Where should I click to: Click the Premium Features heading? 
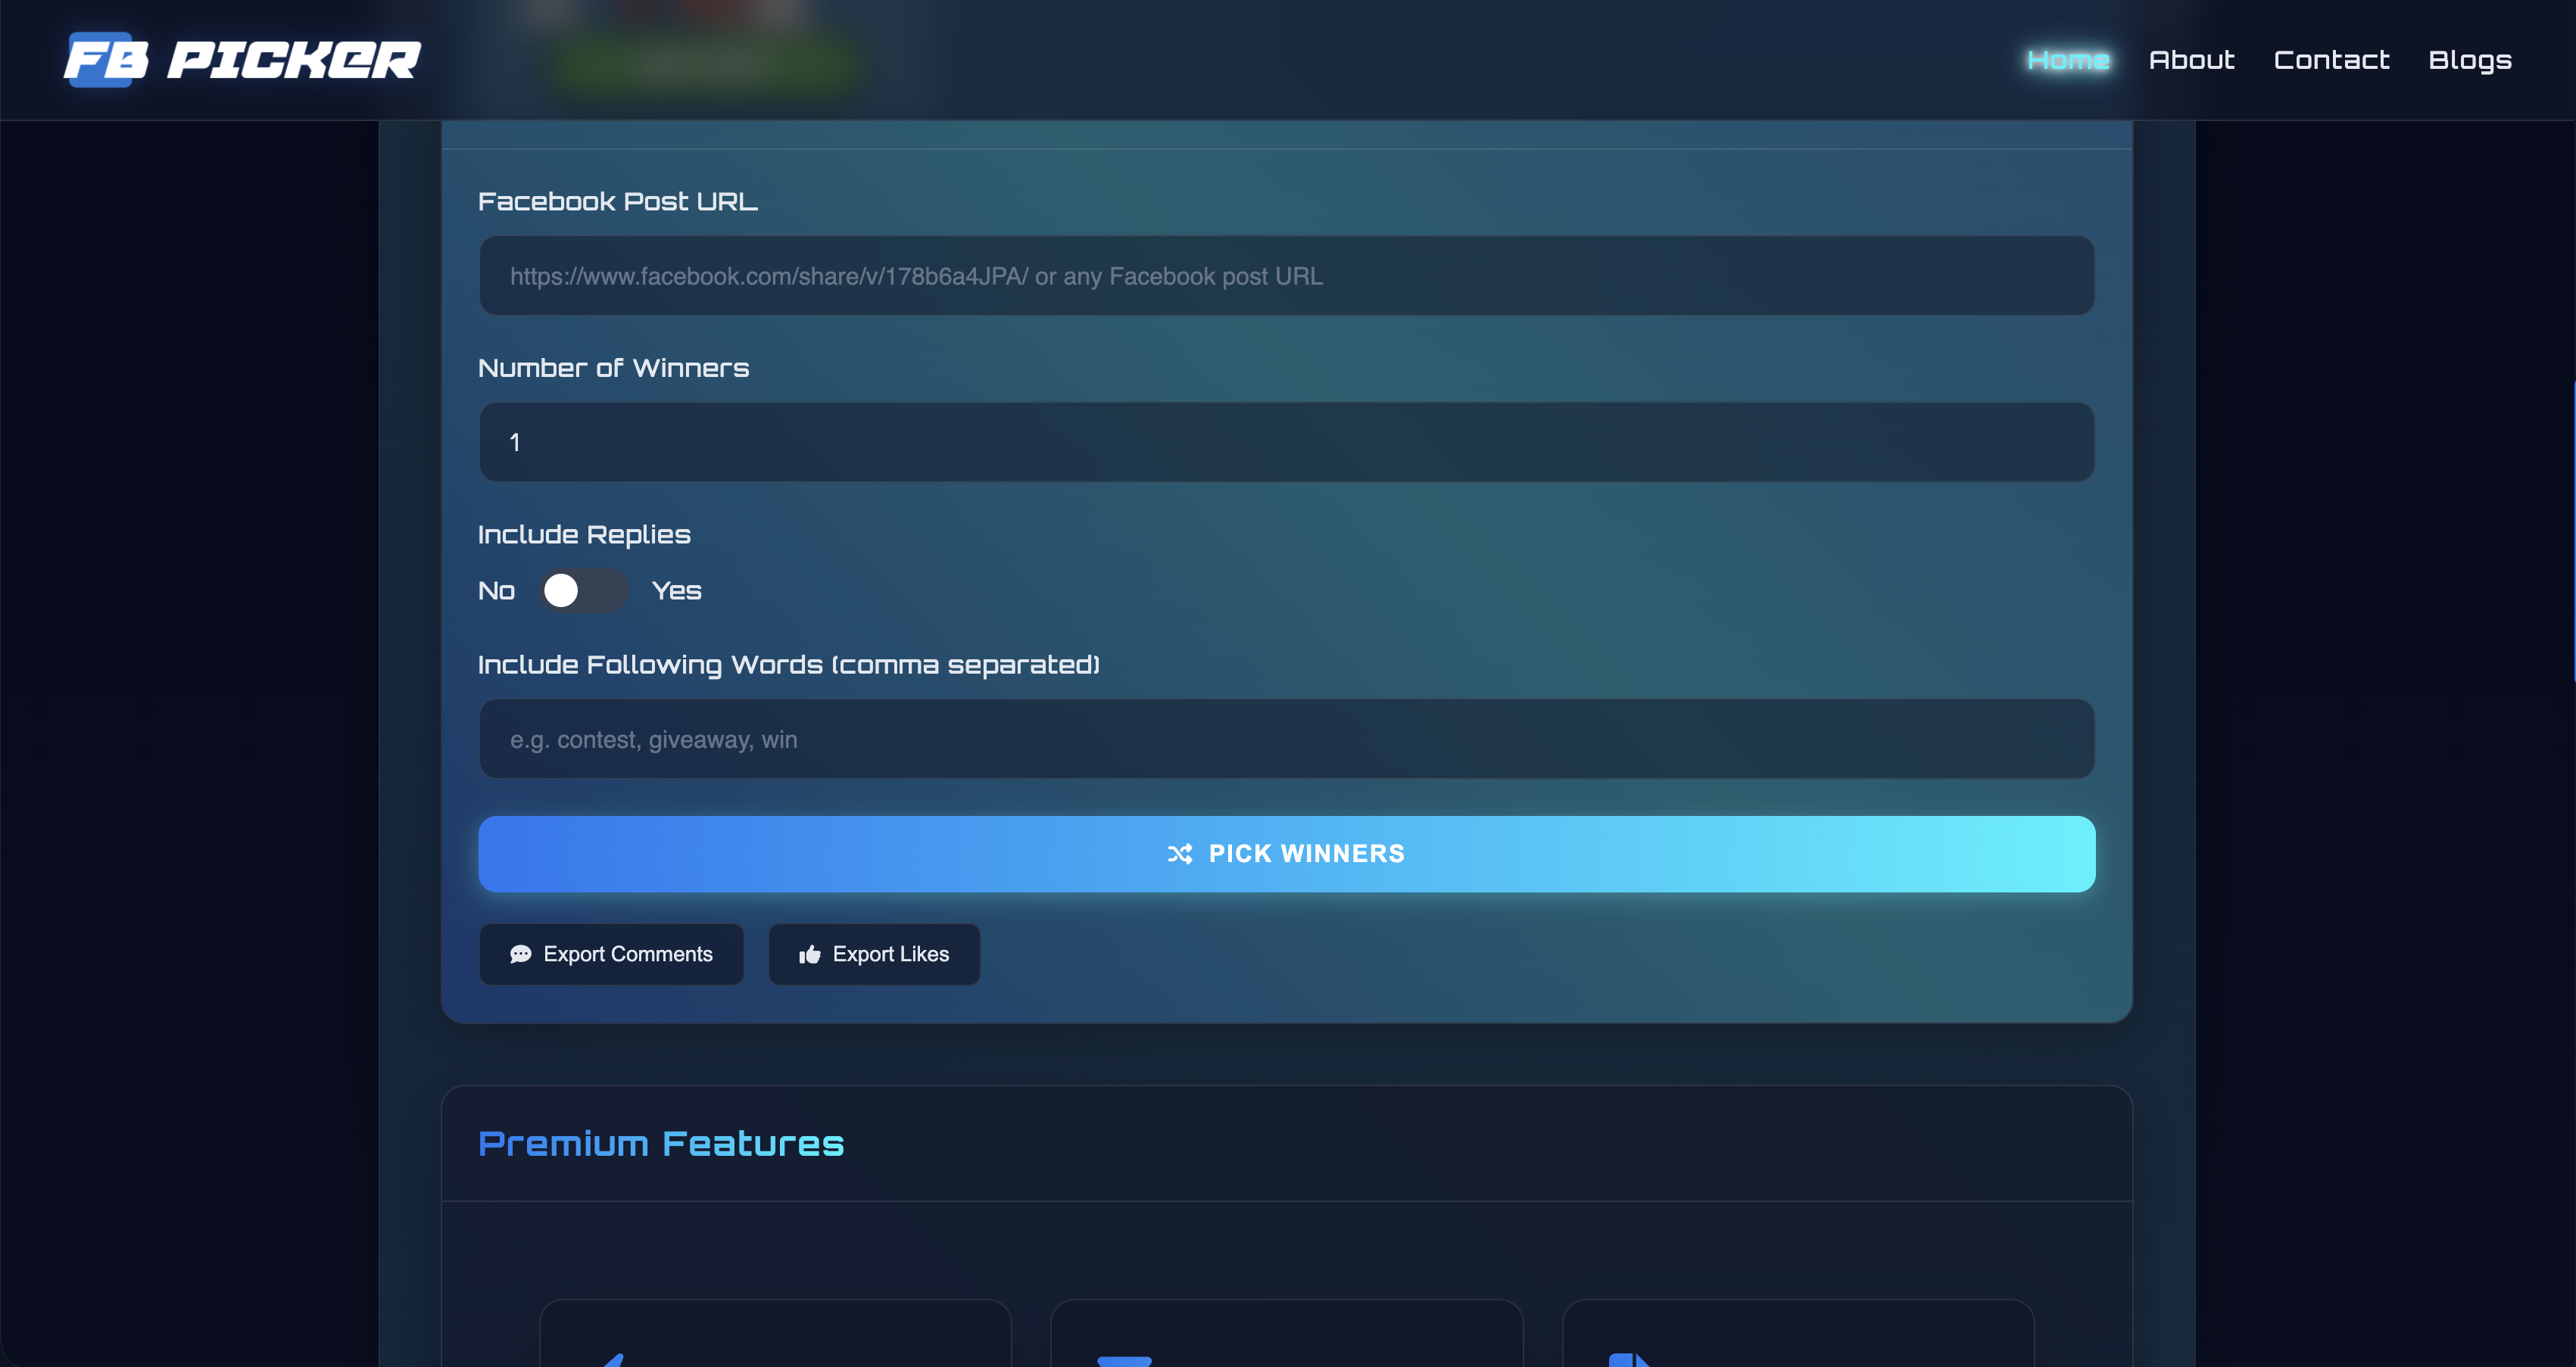[660, 1143]
